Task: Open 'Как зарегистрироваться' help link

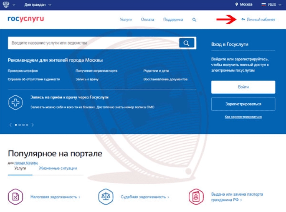Action: 243,117
